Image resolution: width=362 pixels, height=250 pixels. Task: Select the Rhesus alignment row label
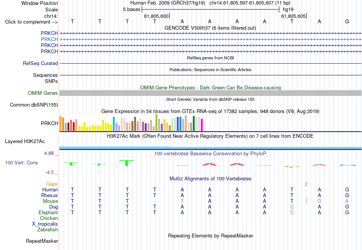(50, 195)
